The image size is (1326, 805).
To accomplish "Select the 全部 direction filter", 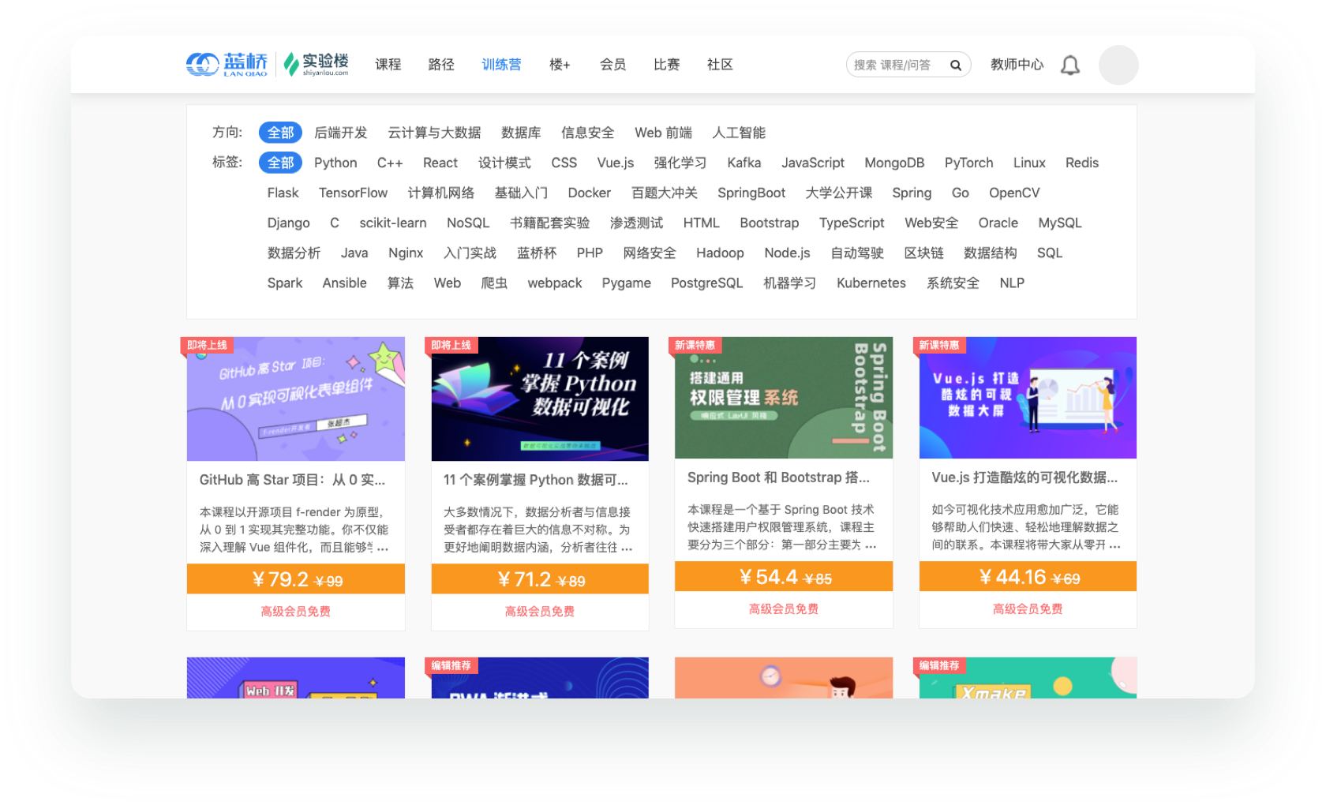I will click(280, 133).
